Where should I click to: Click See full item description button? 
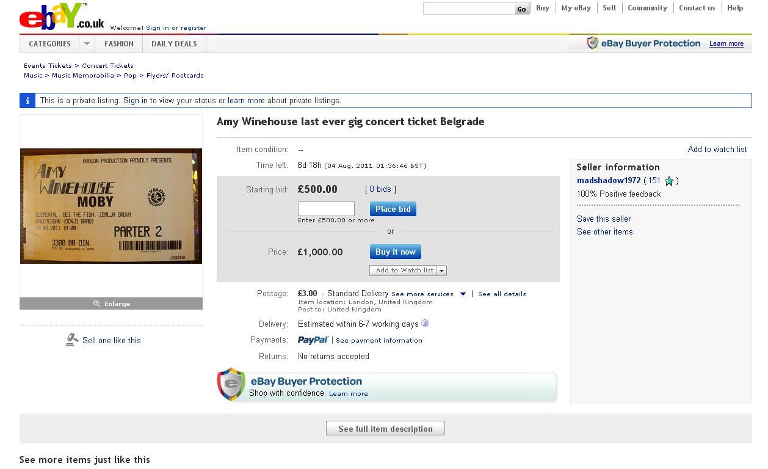[385, 429]
